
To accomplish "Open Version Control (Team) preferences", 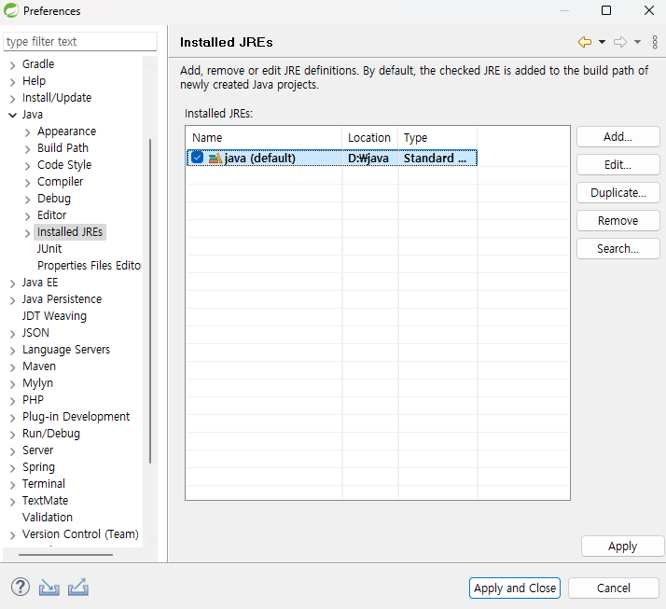I will (x=81, y=534).
